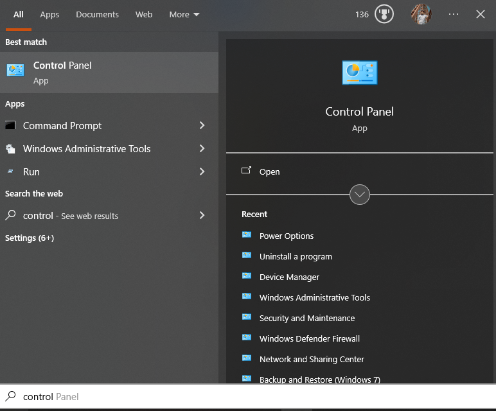Click icon beside recent Windows Administrative Tools
The width and height of the screenshot is (496, 411).
[x=247, y=296]
